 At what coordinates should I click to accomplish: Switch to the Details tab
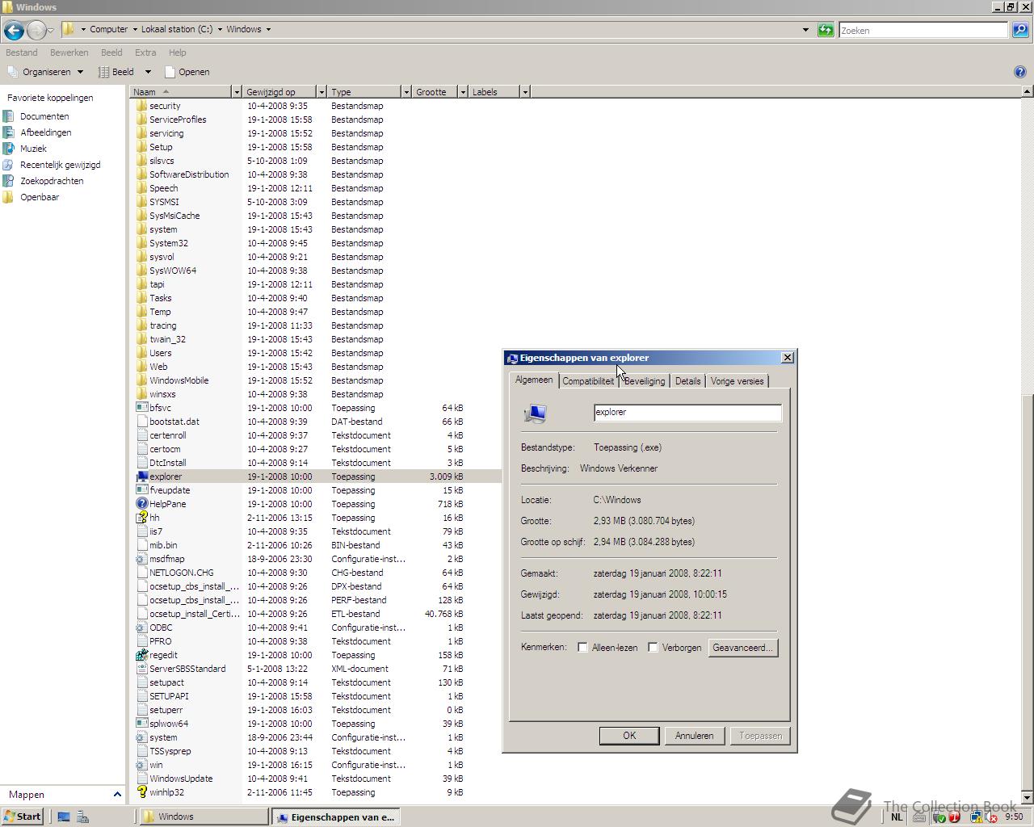coord(687,381)
